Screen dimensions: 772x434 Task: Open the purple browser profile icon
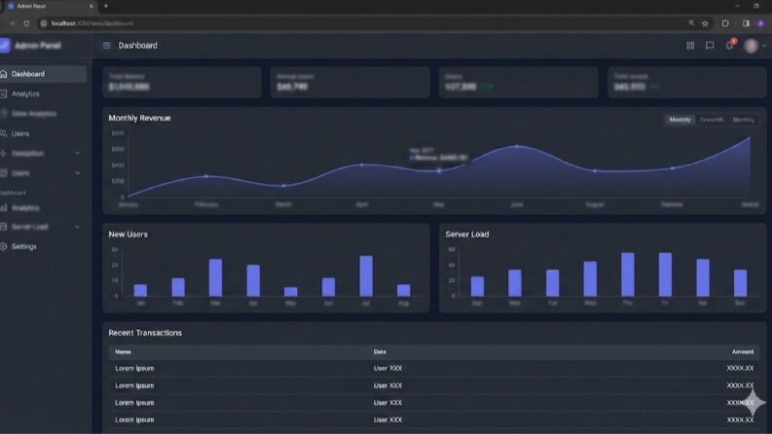click(x=760, y=23)
